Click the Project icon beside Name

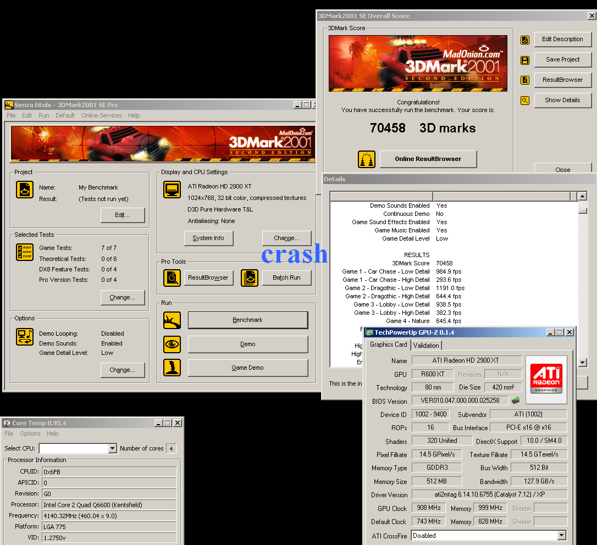25,190
